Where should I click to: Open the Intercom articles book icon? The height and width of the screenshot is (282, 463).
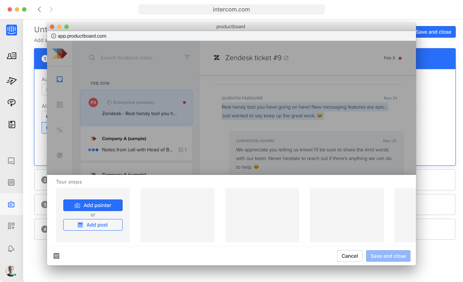pyautogui.click(x=12, y=125)
